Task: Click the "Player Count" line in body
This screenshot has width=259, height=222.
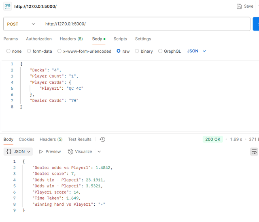Action: (x=54, y=76)
